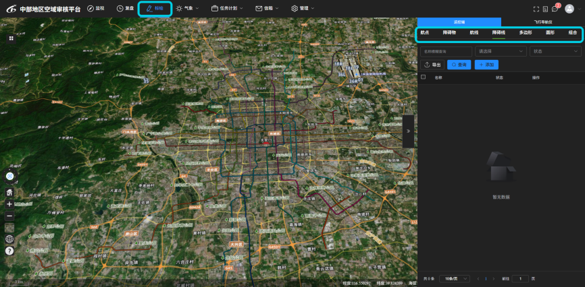Expand the arrow next to user avatar
Viewport: 585px width, 287px height.
click(x=579, y=9)
